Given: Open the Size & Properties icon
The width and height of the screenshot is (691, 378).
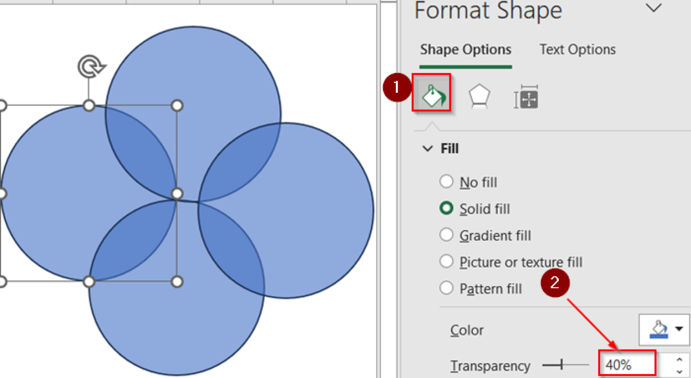Looking at the screenshot, I should coord(526,97).
